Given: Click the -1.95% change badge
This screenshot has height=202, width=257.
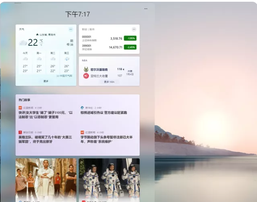Looking at the screenshot, I should click(x=130, y=38).
